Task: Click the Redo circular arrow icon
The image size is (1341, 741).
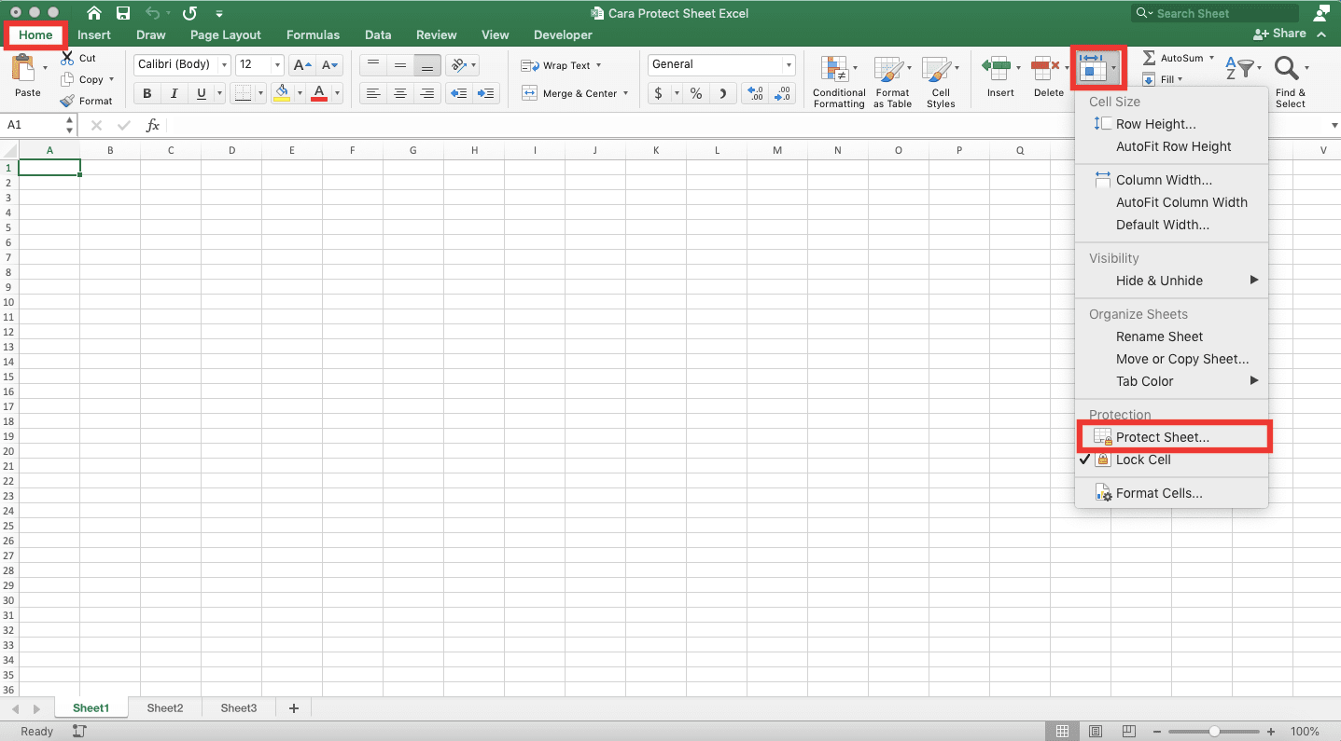Action: [x=189, y=13]
